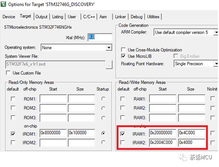The height and width of the screenshot is (167, 219).
Task: Check the RAM1 default checkbox
Action: 123,99
